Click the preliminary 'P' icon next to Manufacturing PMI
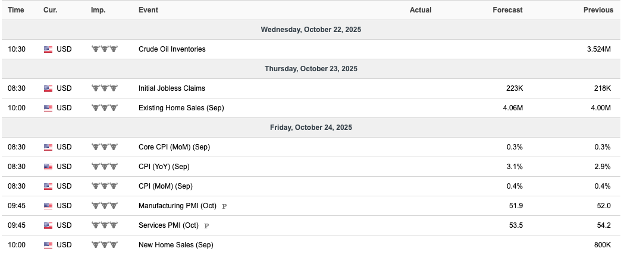Screen dimensions: 621x258 tap(224, 206)
